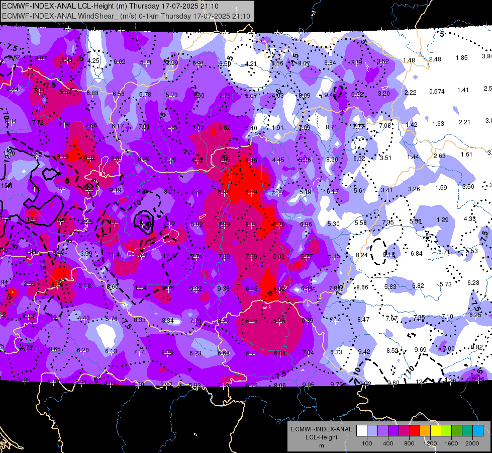
Task: Click the bright red legend swatch
Action: tap(415, 430)
